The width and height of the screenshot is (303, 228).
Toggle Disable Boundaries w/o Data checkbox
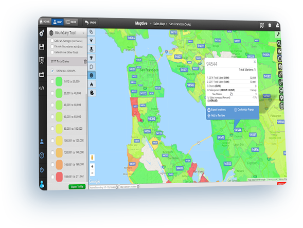[52, 46]
